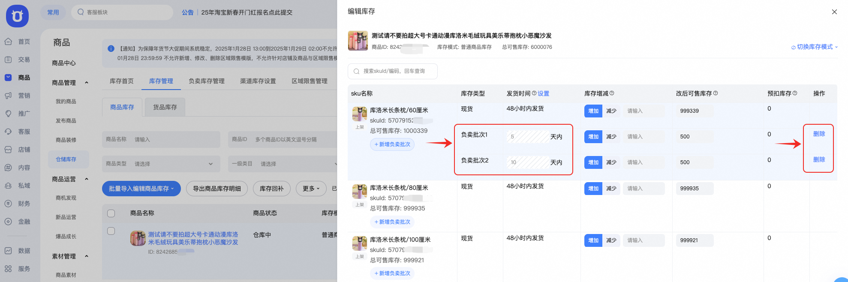Image resolution: width=848 pixels, height=282 pixels.
Task: Open the 金融 sidebar icon
Action: [x=8, y=222]
